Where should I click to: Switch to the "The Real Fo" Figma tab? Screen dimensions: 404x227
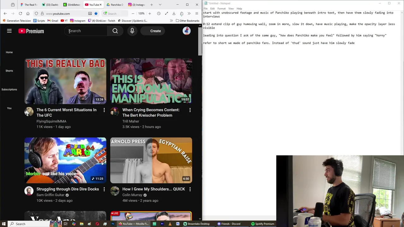click(x=28, y=5)
